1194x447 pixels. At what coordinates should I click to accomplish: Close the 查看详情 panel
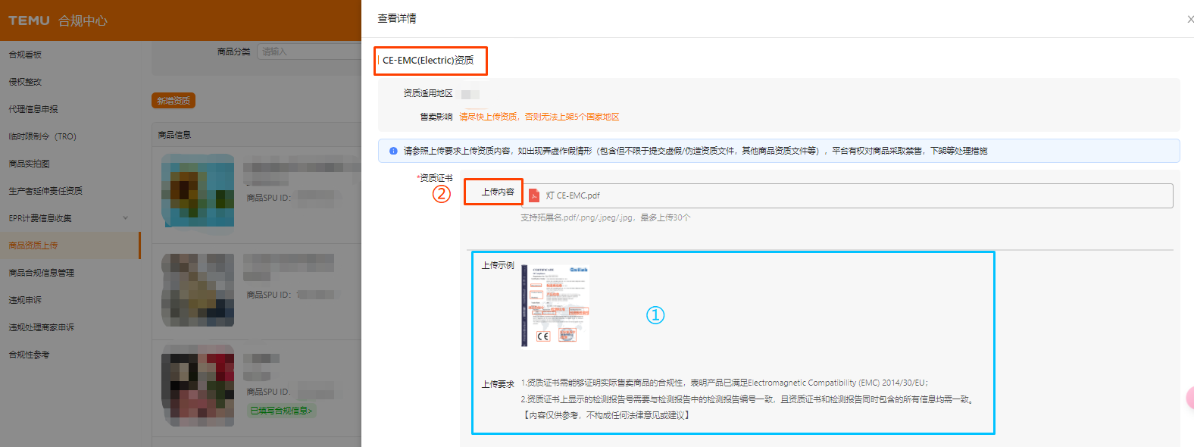click(1189, 19)
